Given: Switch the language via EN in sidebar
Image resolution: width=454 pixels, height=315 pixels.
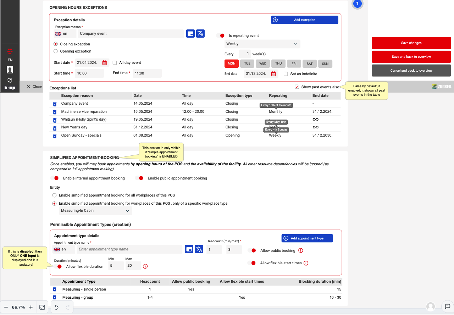Looking at the screenshot, I should (x=10, y=60).
